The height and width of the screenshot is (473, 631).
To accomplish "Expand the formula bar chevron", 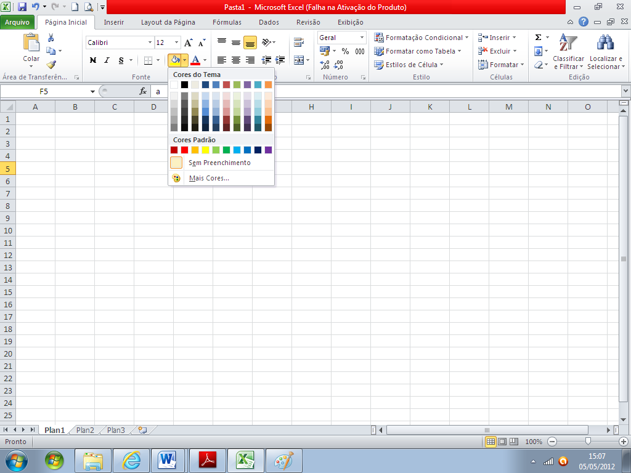I will pyautogui.click(x=625, y=91).
